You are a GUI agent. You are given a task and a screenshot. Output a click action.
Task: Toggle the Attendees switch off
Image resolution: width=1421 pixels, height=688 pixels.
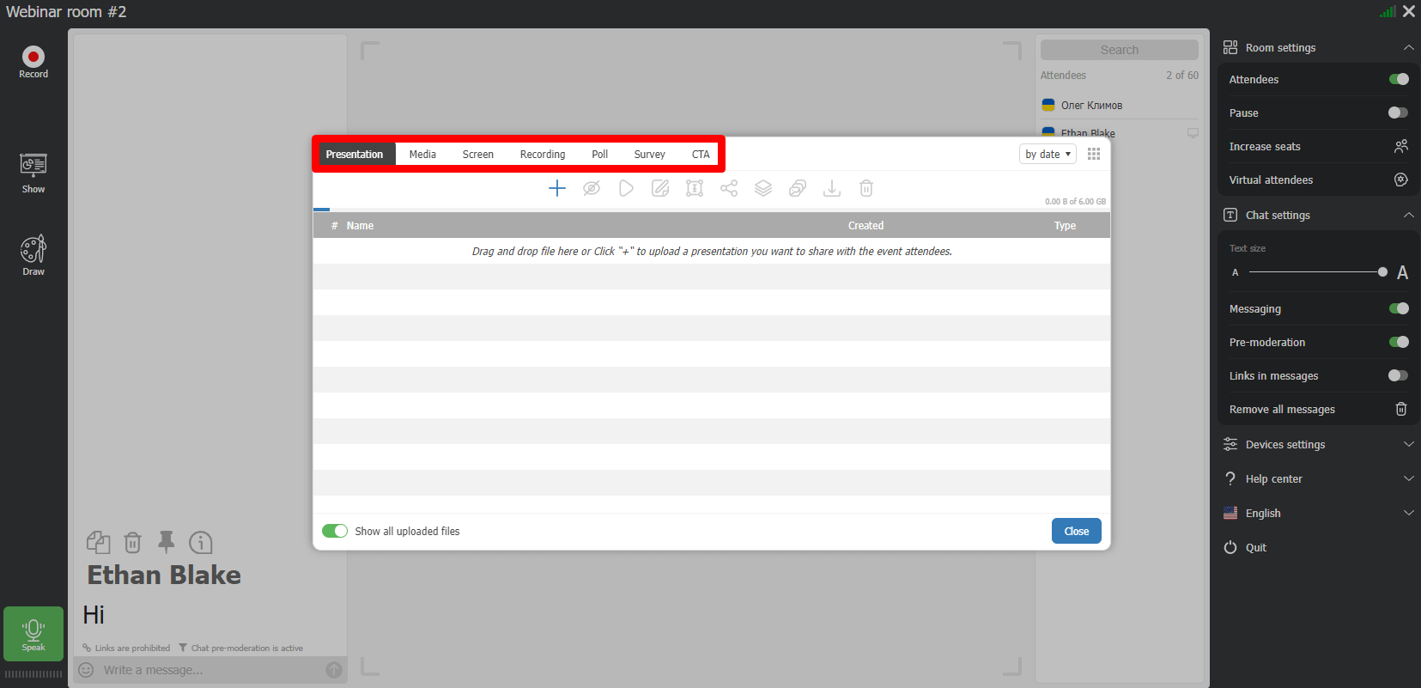point(1398,79)
